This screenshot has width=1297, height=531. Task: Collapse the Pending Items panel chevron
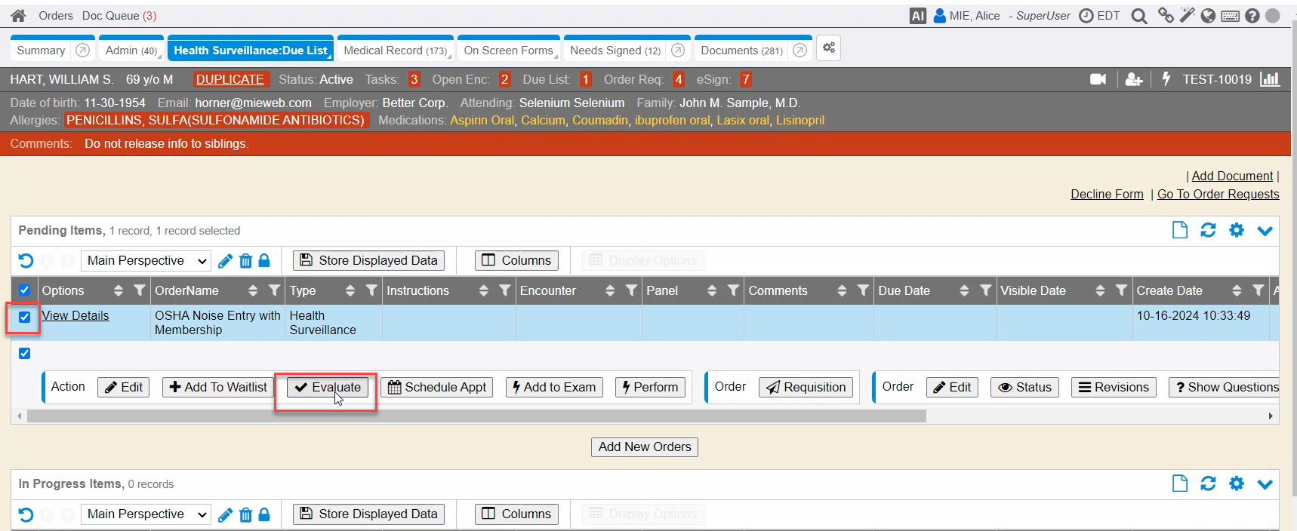pyautogui.click(x=1265, y=231)
